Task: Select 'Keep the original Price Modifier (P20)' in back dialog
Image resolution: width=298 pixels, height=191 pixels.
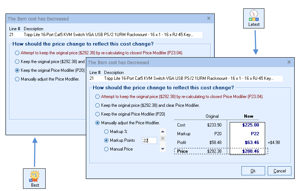Action: [17, 70]
